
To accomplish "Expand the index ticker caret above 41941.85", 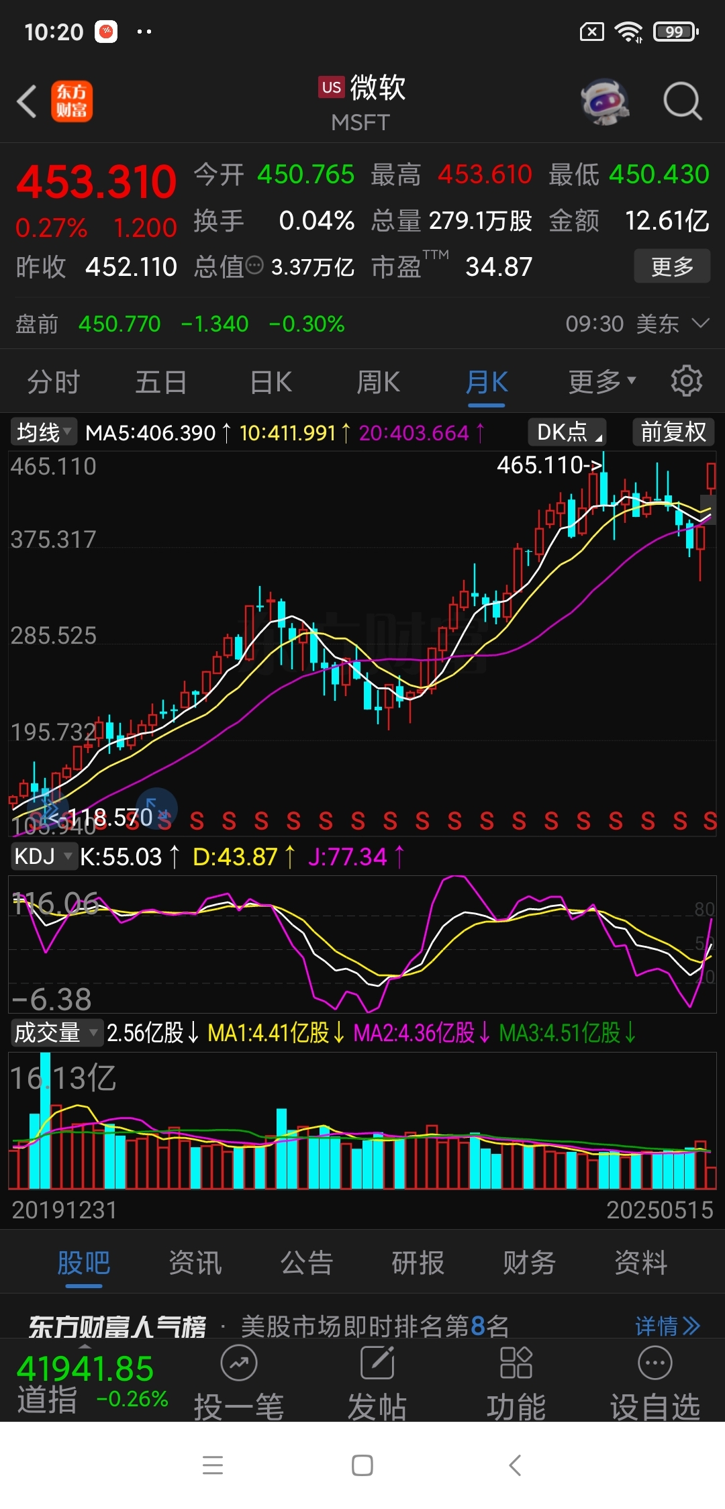I will (85, 1346).
